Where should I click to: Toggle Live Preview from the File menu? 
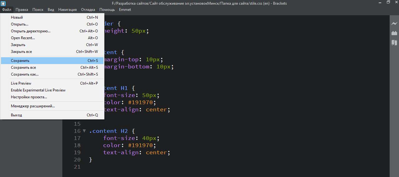(21, 83)
